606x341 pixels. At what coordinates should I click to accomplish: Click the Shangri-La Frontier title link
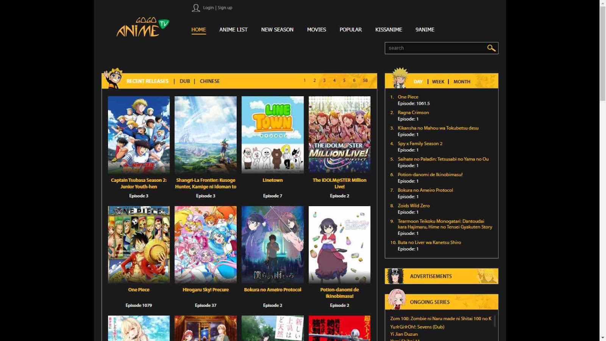tap(206, 183)
